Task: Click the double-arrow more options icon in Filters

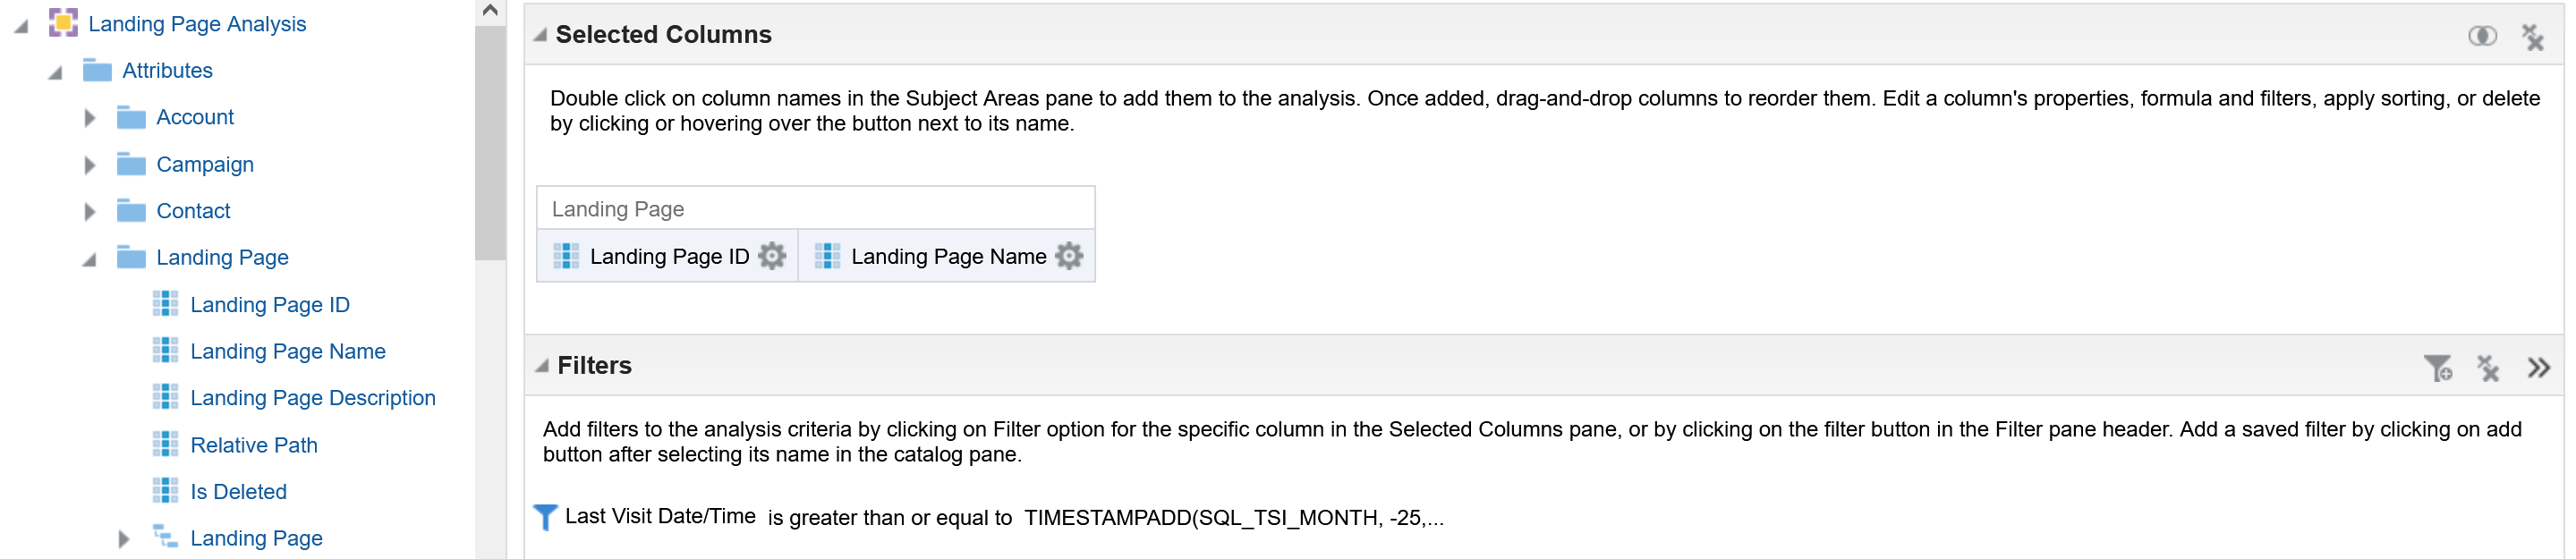Action: coord(2538,367)
